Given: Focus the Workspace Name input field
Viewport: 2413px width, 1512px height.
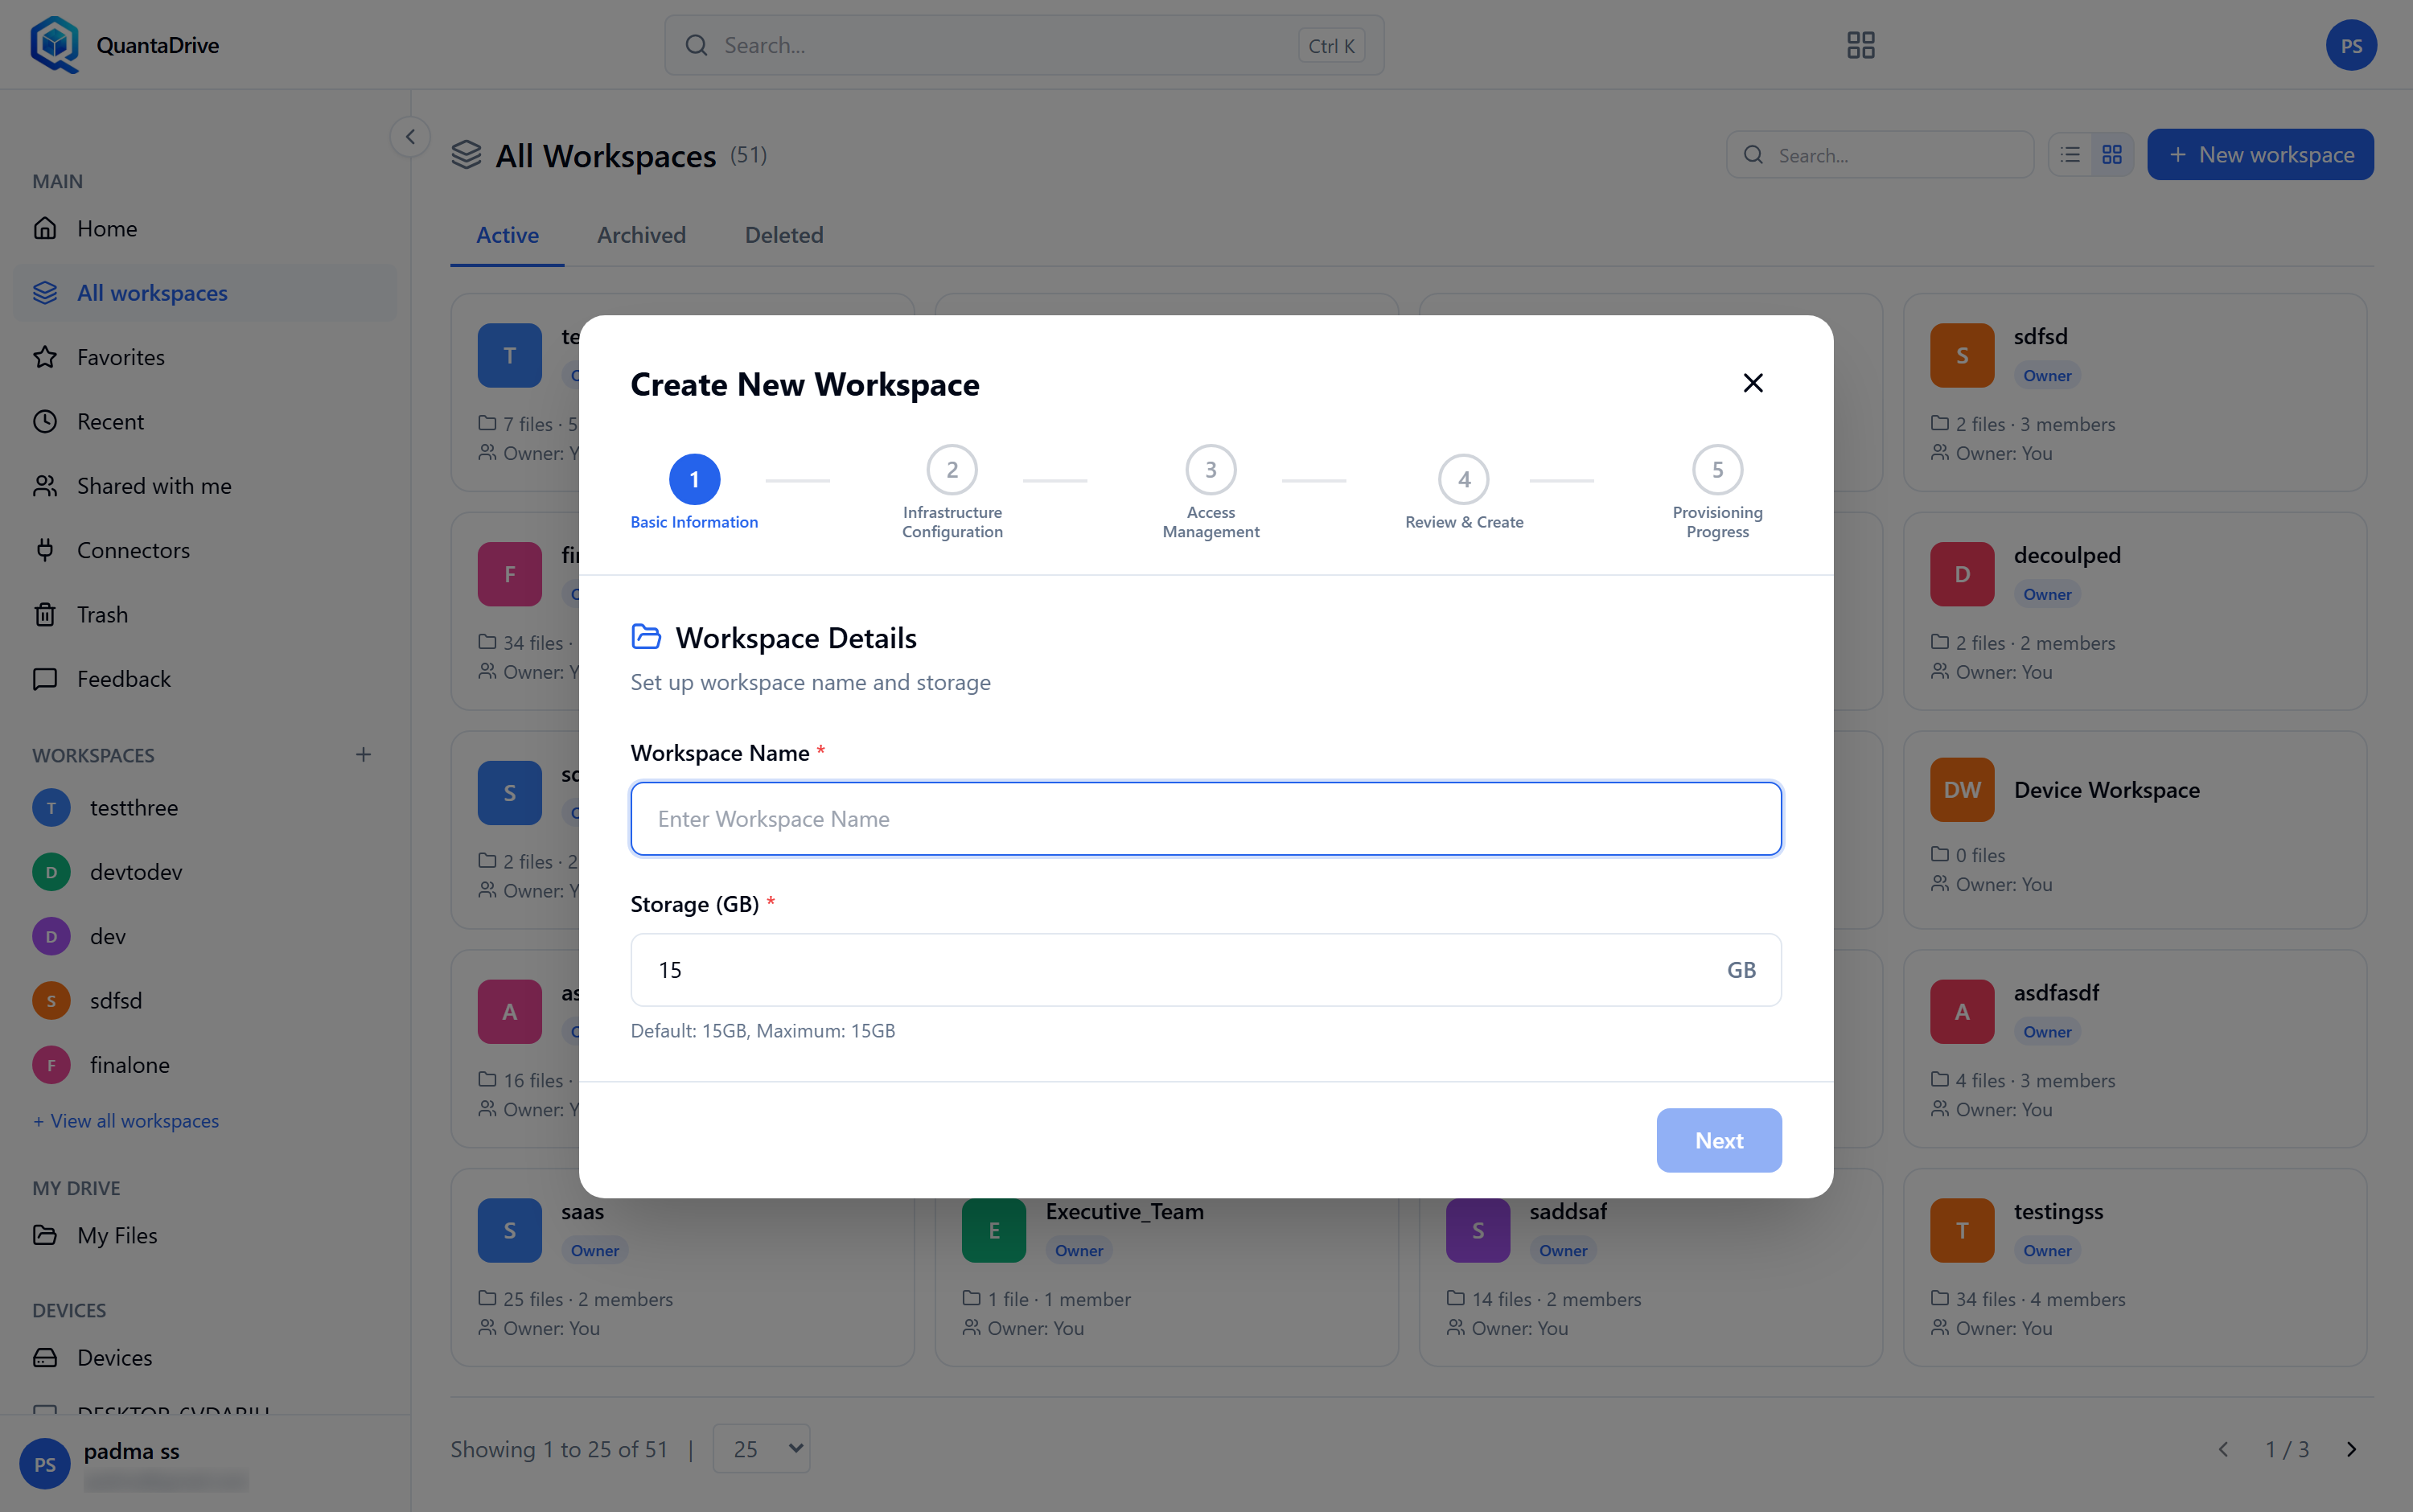Looking at the screenshot, I should [x=1205, y=819].
